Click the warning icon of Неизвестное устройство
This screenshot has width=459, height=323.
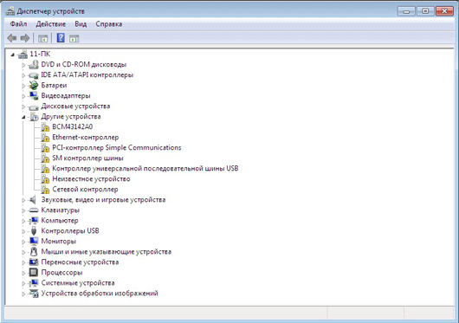click(x=45, y=179)
